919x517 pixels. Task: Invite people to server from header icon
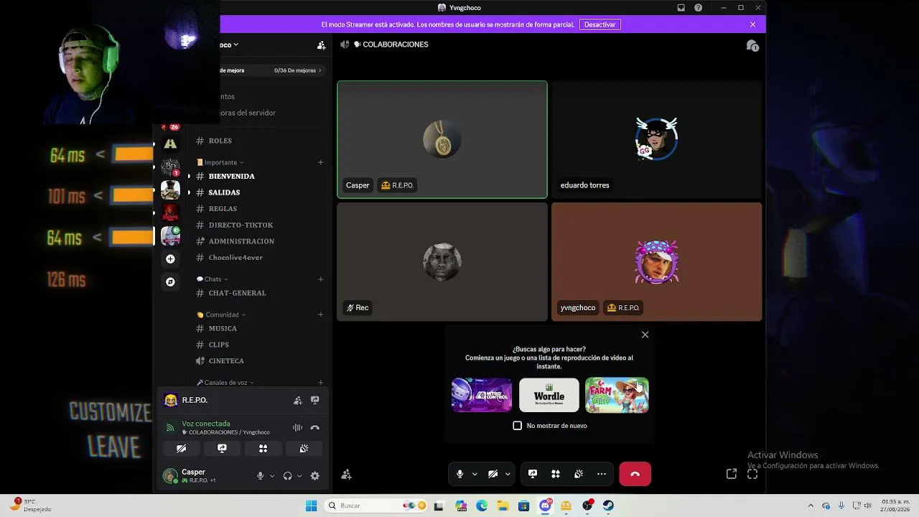321,45
